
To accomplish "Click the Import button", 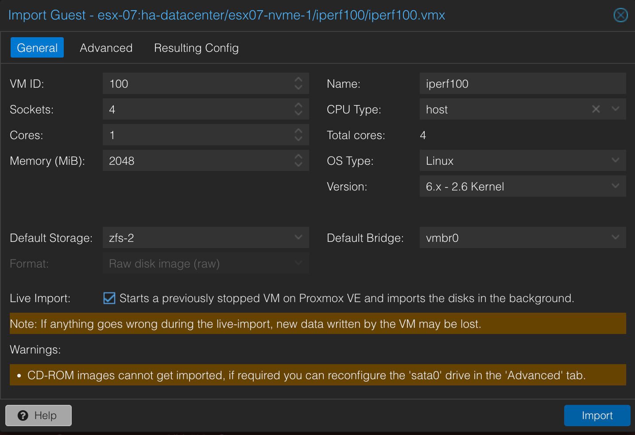I will pyautogui.click(x=597, y=416).
